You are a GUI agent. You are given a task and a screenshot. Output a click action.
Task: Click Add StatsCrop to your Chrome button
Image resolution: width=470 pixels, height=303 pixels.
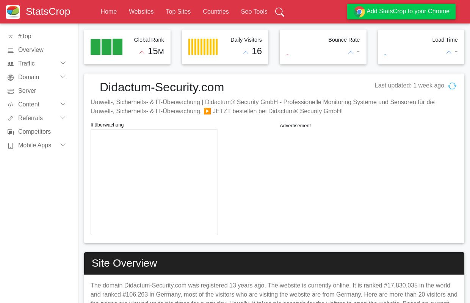[401, 11]
